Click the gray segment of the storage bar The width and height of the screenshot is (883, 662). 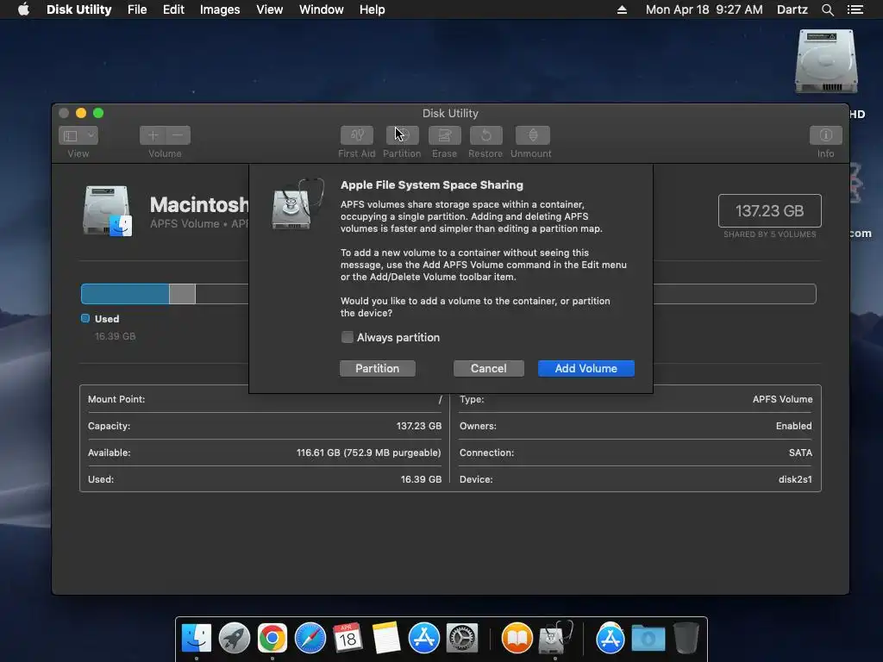tap(183, 294)
